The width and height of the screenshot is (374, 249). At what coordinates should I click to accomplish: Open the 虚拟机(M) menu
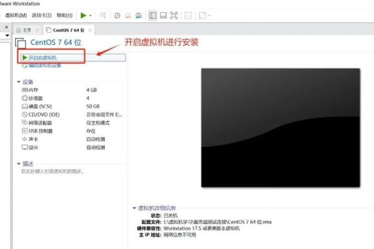click(x=16, y=16)
